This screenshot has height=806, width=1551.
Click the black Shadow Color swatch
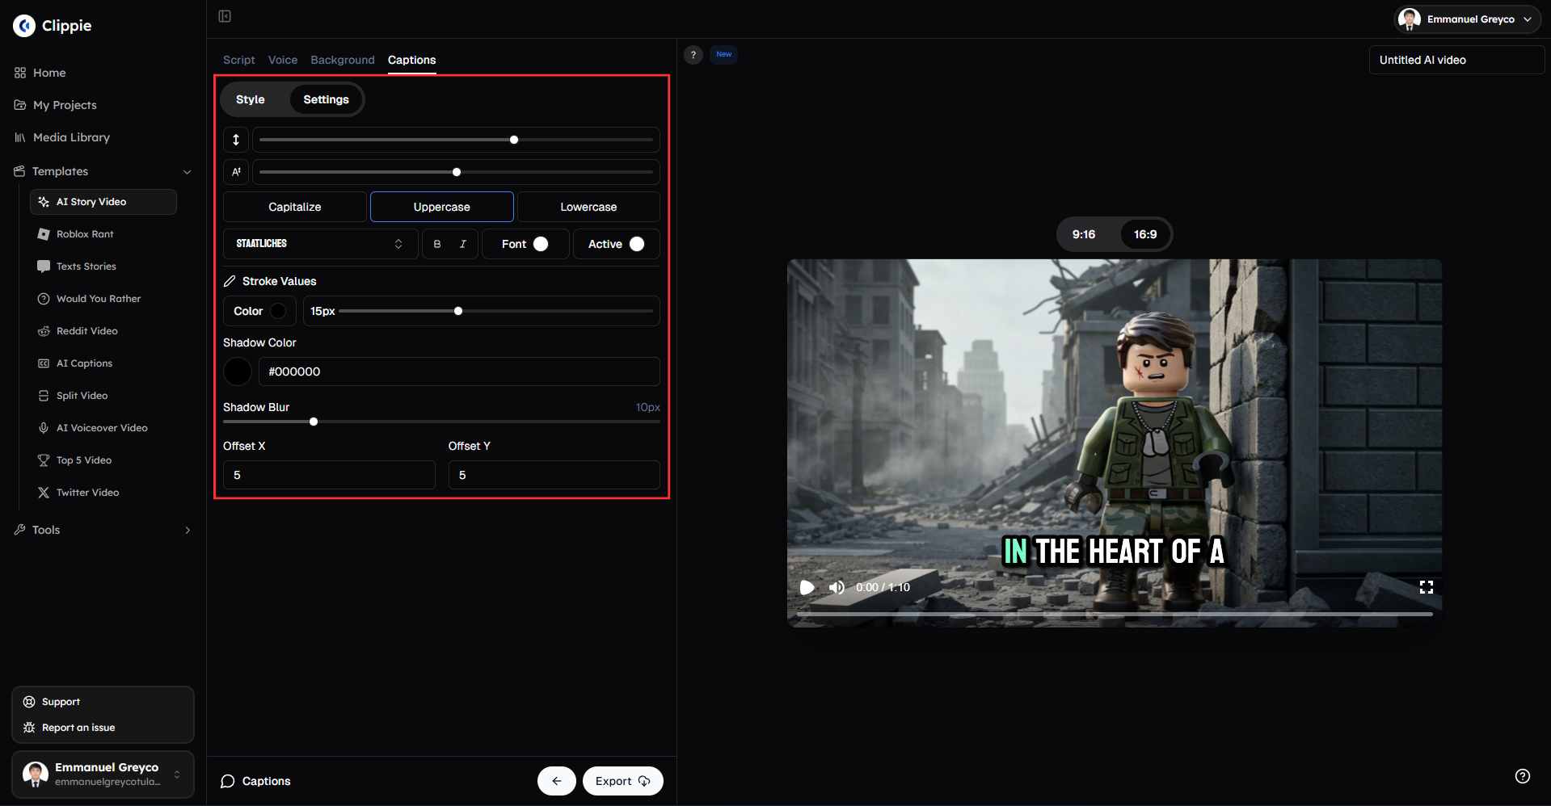[x=238, y=372]
